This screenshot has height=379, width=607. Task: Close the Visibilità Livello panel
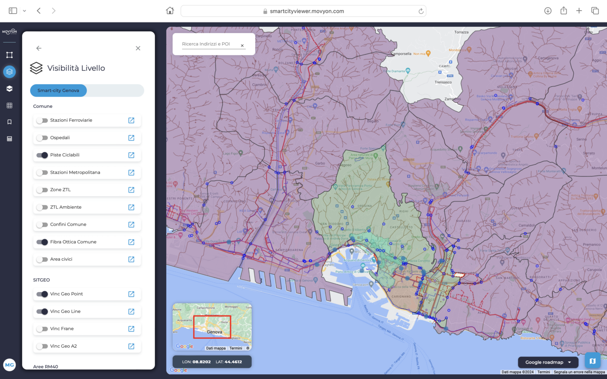pos(138,48)
